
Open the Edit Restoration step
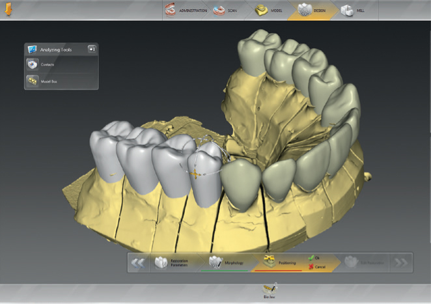[368, 262]
